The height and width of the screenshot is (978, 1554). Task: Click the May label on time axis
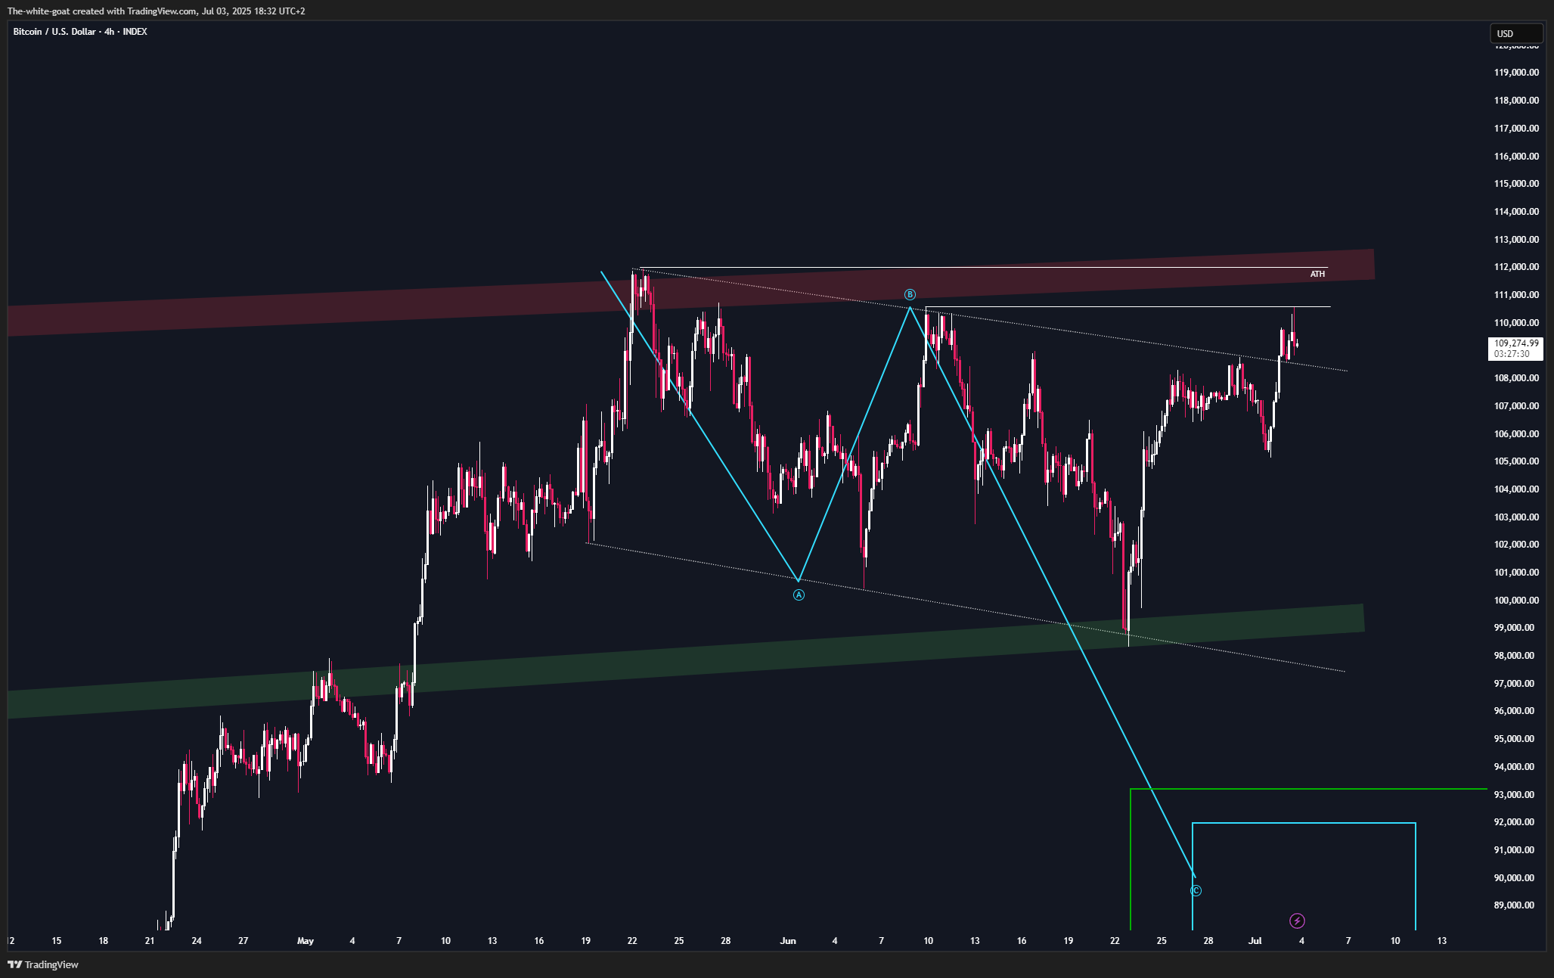coord(306,941)
